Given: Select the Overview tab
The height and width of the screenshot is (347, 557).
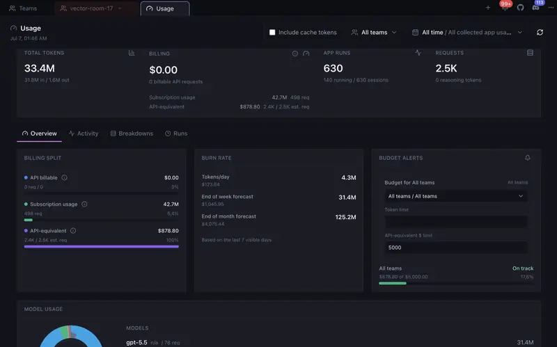Looking at the screenshot, I should 40,134.
